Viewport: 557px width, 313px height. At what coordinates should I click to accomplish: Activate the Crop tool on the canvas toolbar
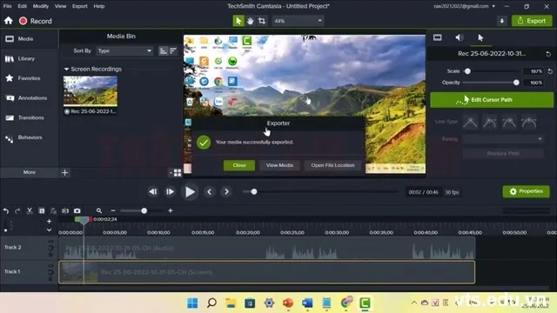click(262, 21)
